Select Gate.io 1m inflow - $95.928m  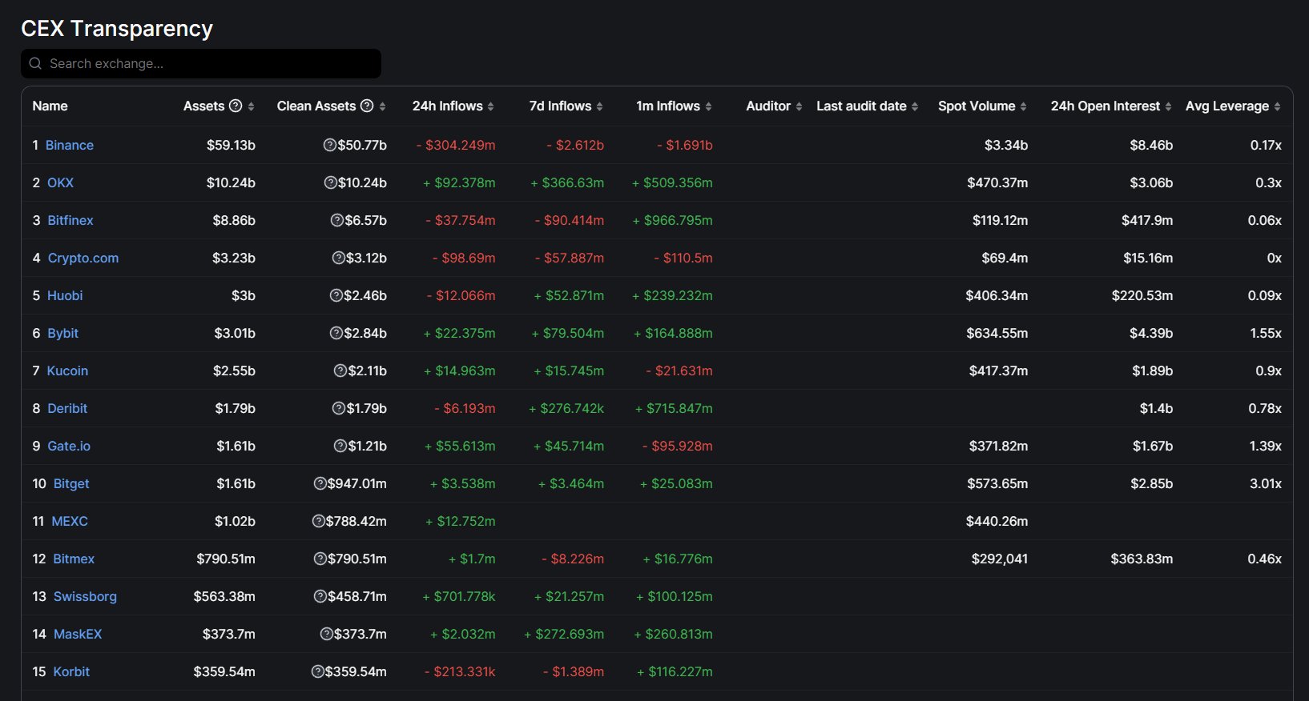[x=678, y=446]
